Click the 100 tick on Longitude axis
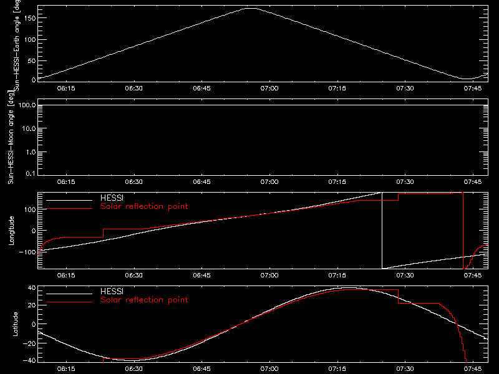Image resolution: width=499 pixels, height=374 pixels. [x=29, y=209]
